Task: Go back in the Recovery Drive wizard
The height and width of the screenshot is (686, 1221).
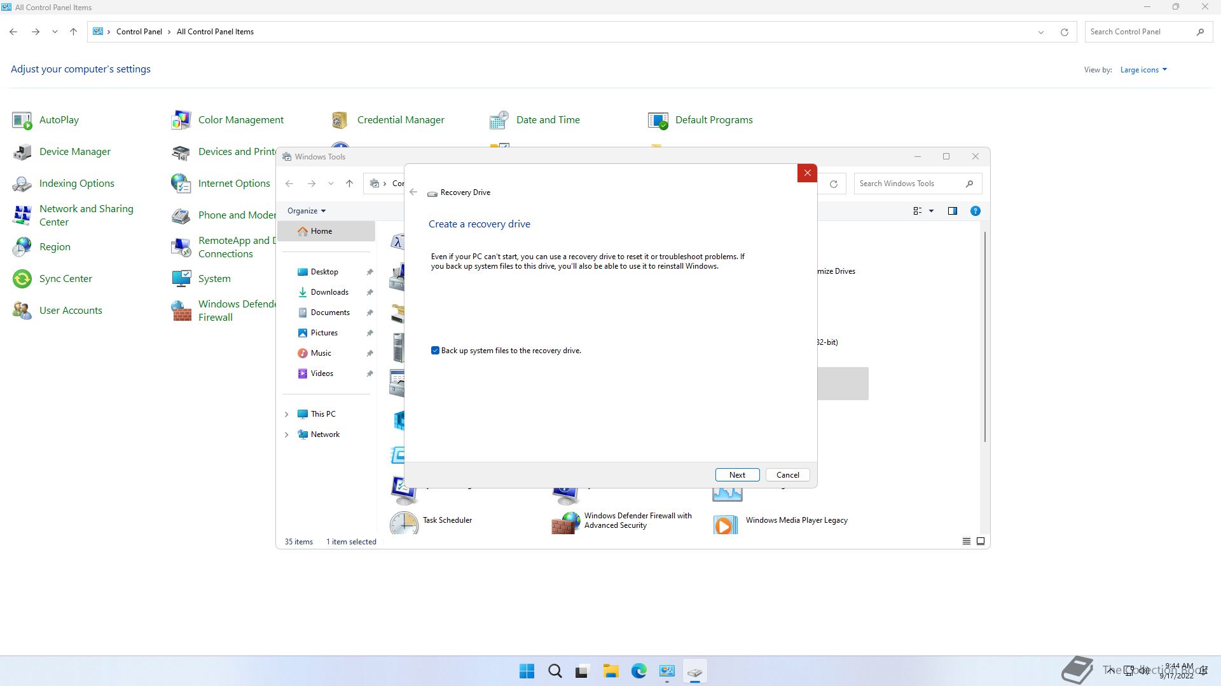Action: click(x=413, y=192)
